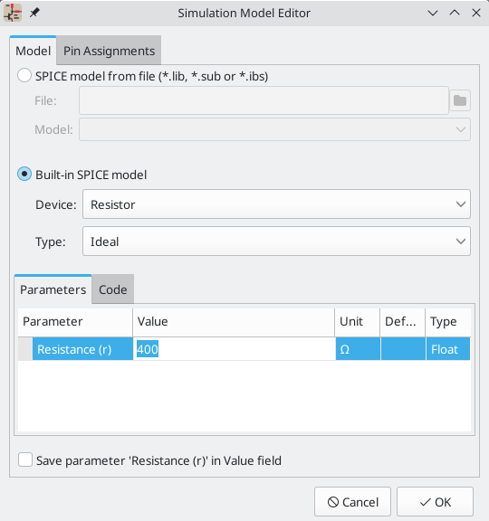Confirm with the OK button
489x521 pixels.
pos(435,502)
